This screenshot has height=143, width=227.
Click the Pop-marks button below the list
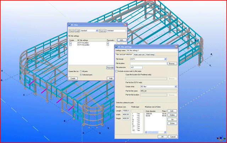[x=110, y=68]
